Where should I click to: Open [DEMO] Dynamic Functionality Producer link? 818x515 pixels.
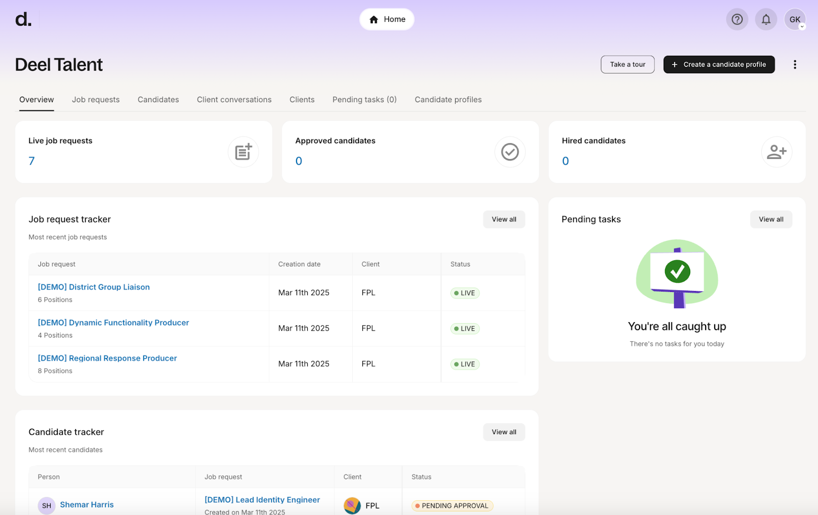pos(113,323)
